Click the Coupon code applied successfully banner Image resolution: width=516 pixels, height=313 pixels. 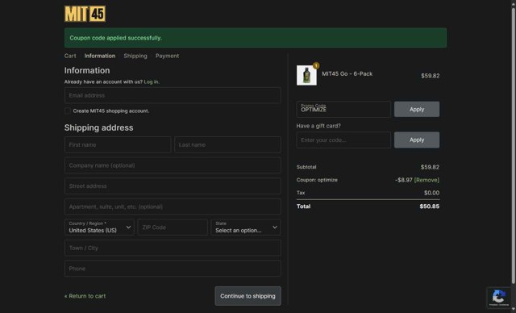pos(256,38)
